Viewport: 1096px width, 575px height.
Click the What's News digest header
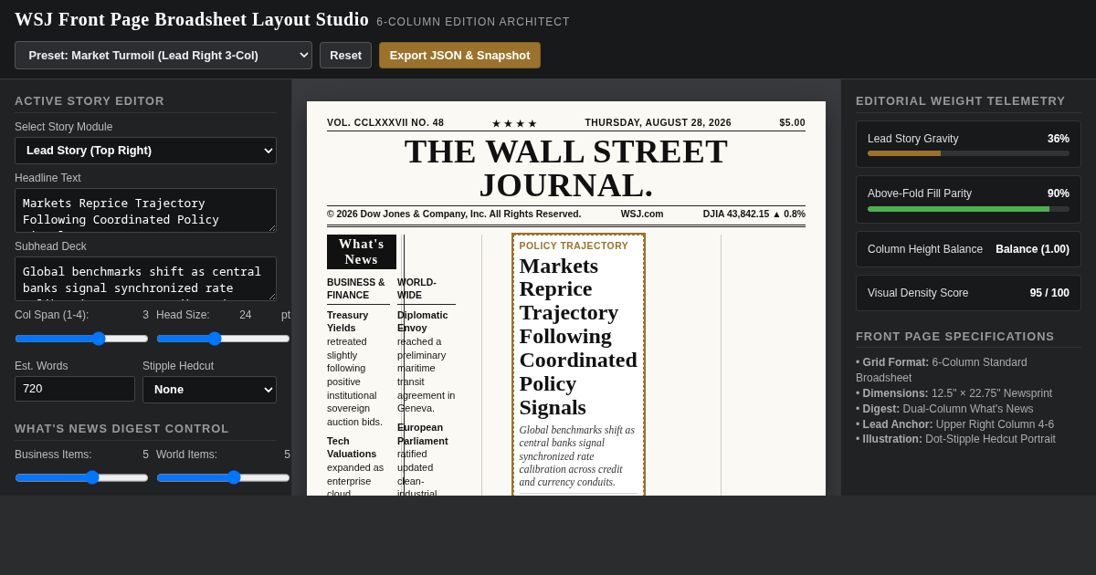click(362, 252)
